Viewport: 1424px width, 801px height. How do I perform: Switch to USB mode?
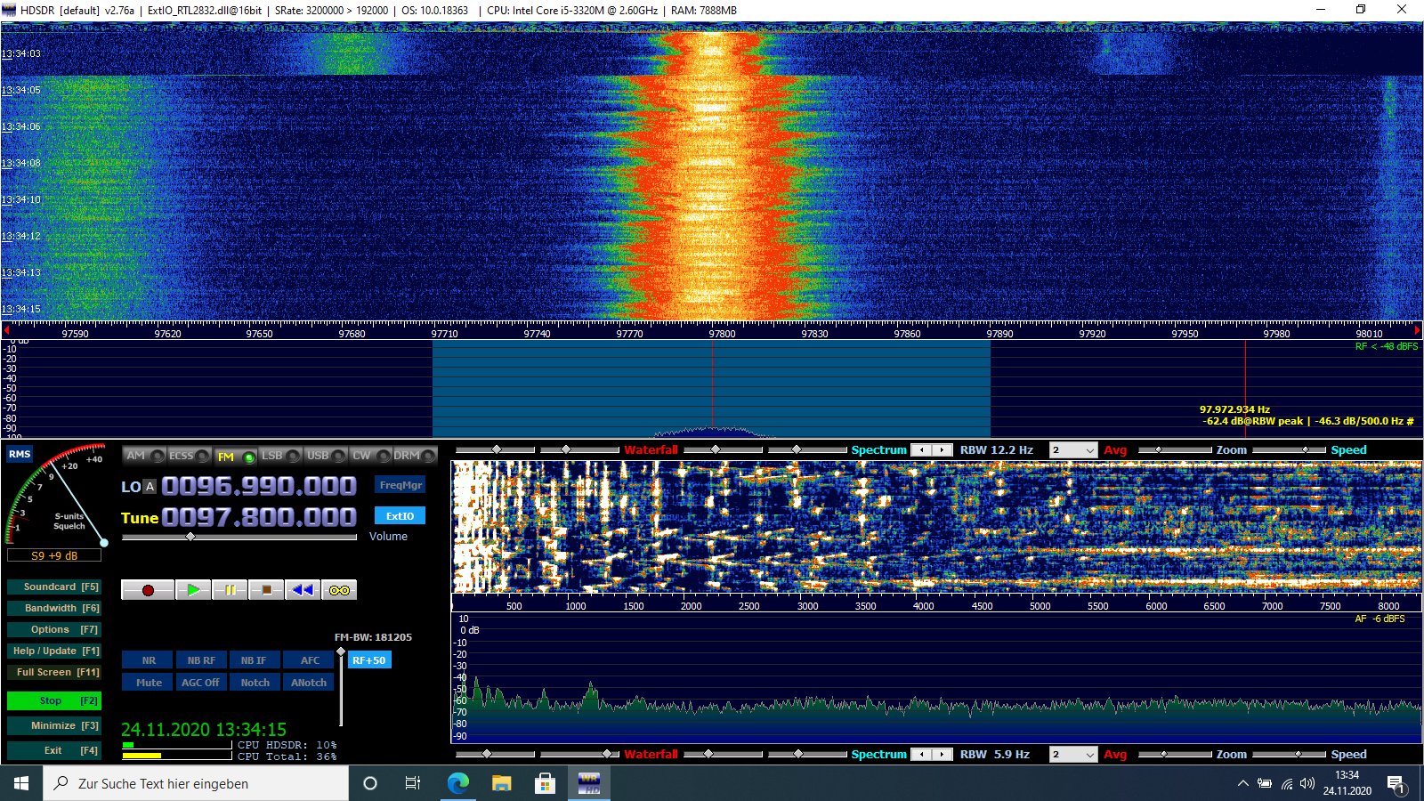pyautogui.click(x=326, y=456)
